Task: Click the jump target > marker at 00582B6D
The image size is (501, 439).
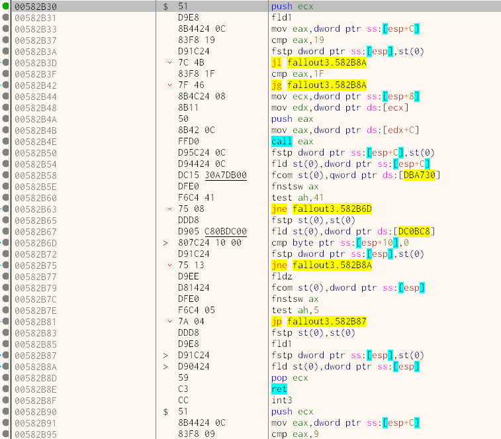Action: [x=165, y=243]
